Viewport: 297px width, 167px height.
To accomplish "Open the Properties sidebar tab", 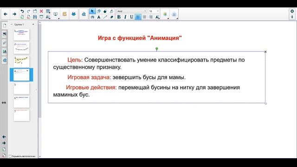I will 5,51.
